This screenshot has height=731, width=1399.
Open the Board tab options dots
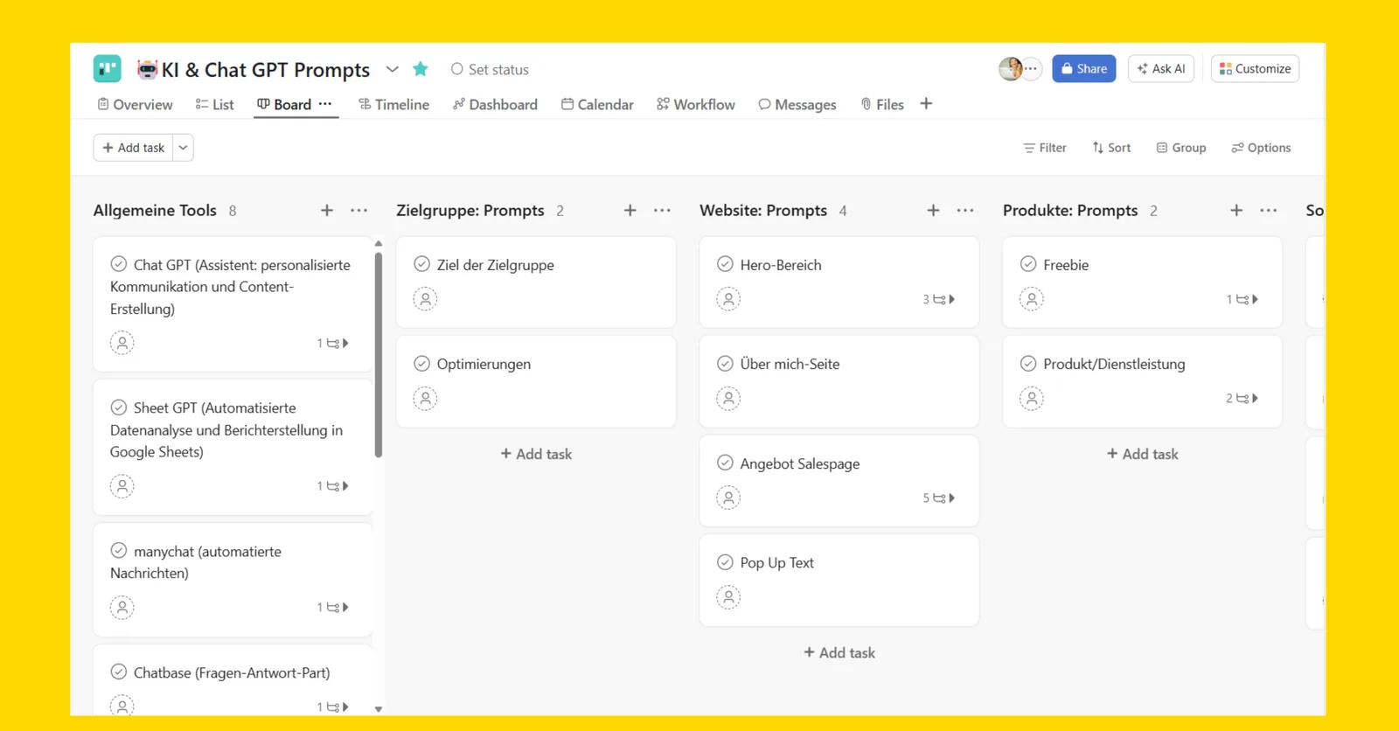pos(325,103)
